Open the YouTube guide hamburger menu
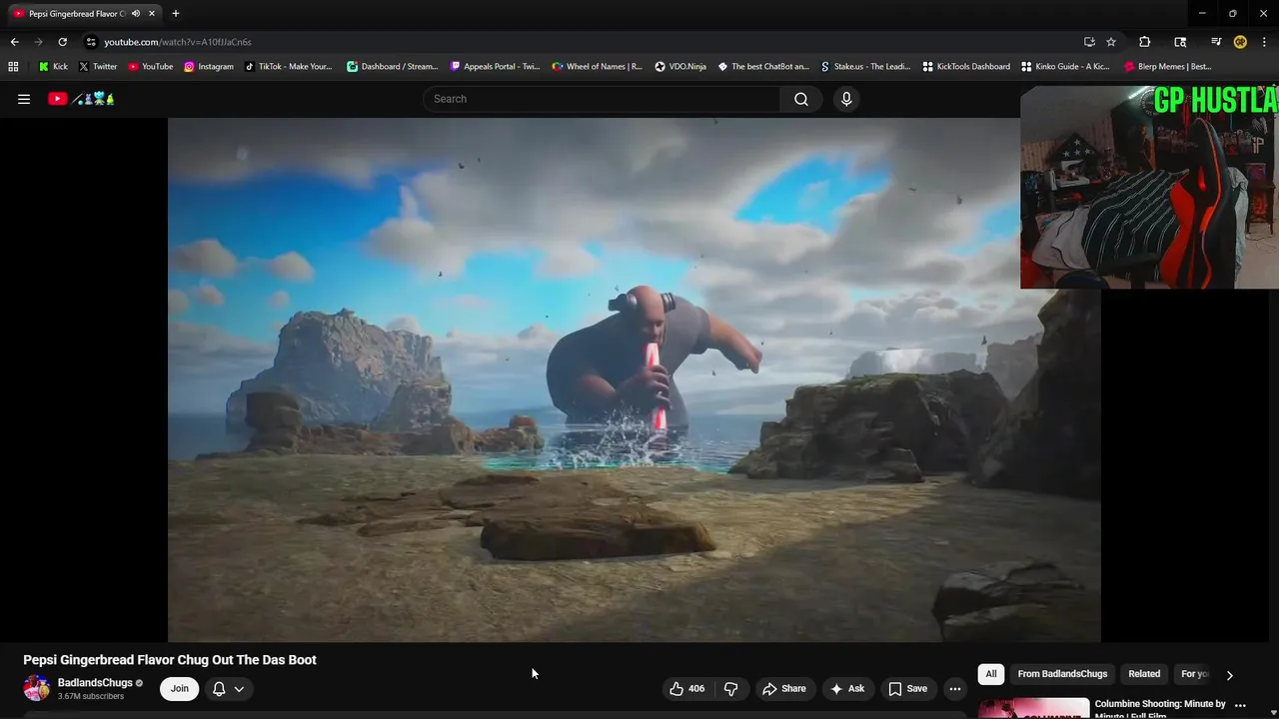Viewport: 1279px width, 719px height. 24,99
